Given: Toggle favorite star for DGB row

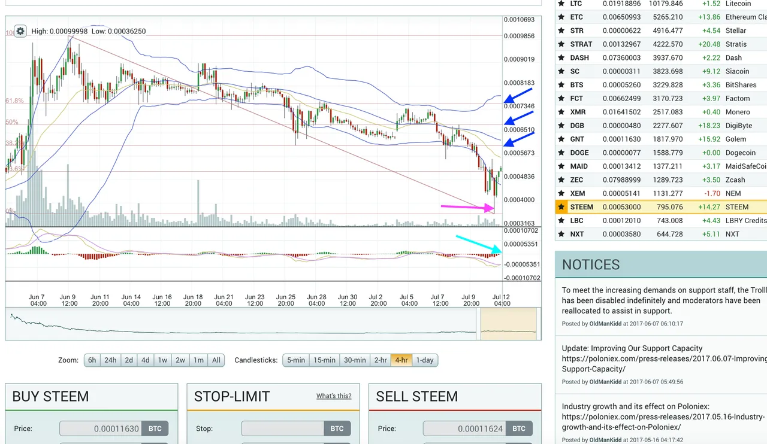Looking at the screenshot, I should pyautogui.click(x=561, y=126).
